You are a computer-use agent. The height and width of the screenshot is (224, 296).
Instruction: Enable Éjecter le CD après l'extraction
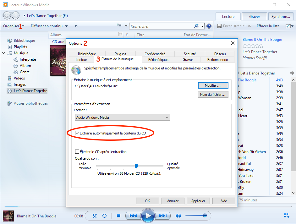click(77, 151)
